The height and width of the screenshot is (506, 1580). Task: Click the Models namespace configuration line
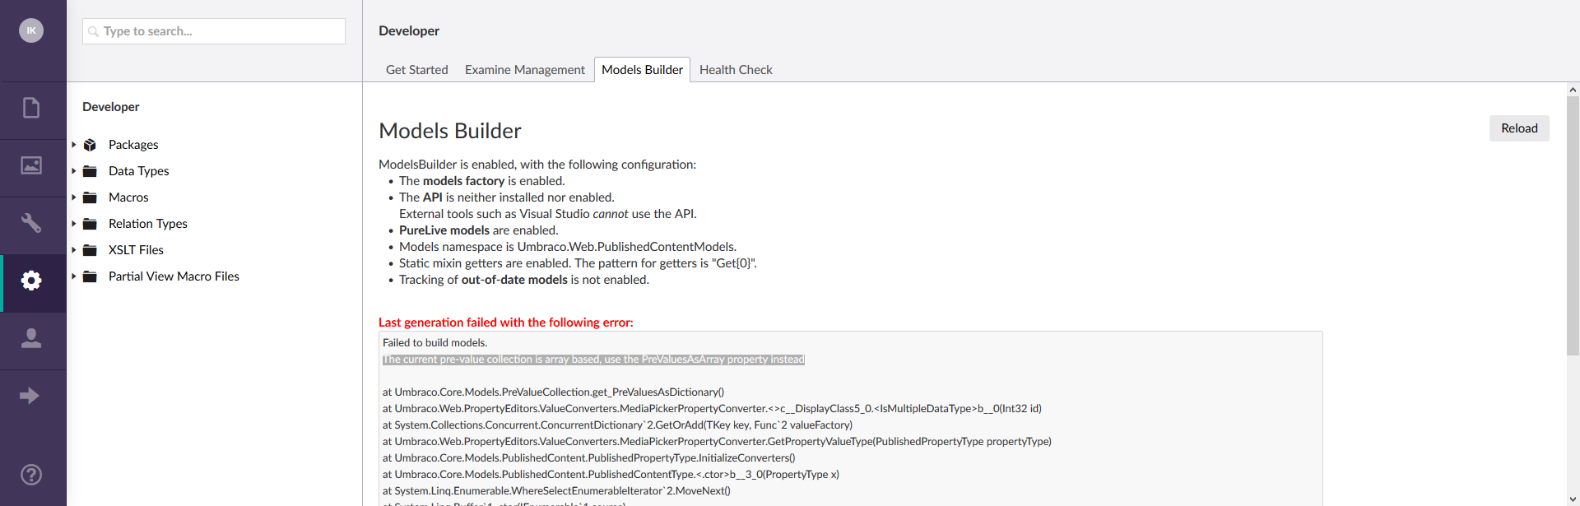(568, 247)
